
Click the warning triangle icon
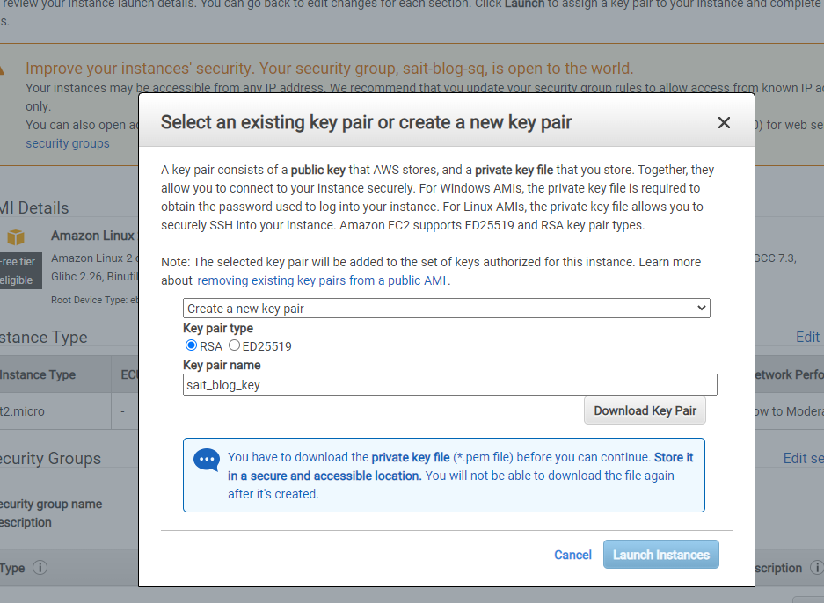(2, 69)
